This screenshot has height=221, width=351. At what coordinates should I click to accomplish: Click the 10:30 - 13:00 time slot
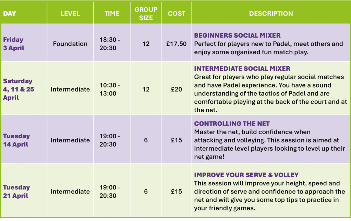110,89
